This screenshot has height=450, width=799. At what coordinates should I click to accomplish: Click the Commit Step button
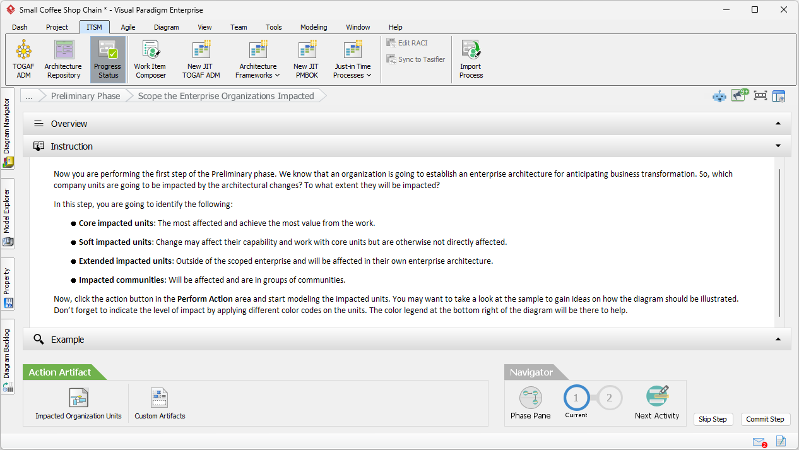[x=765, y=419]
